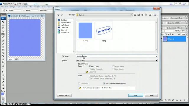Open the Opacity slider arrow
The height and width of the screenshot is (106, 189).
click(x=186, y=31)
